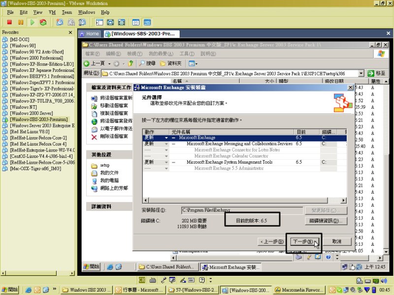
Task: Open the Snapshot Manager toolbar icon
Action: coord(82,22)
